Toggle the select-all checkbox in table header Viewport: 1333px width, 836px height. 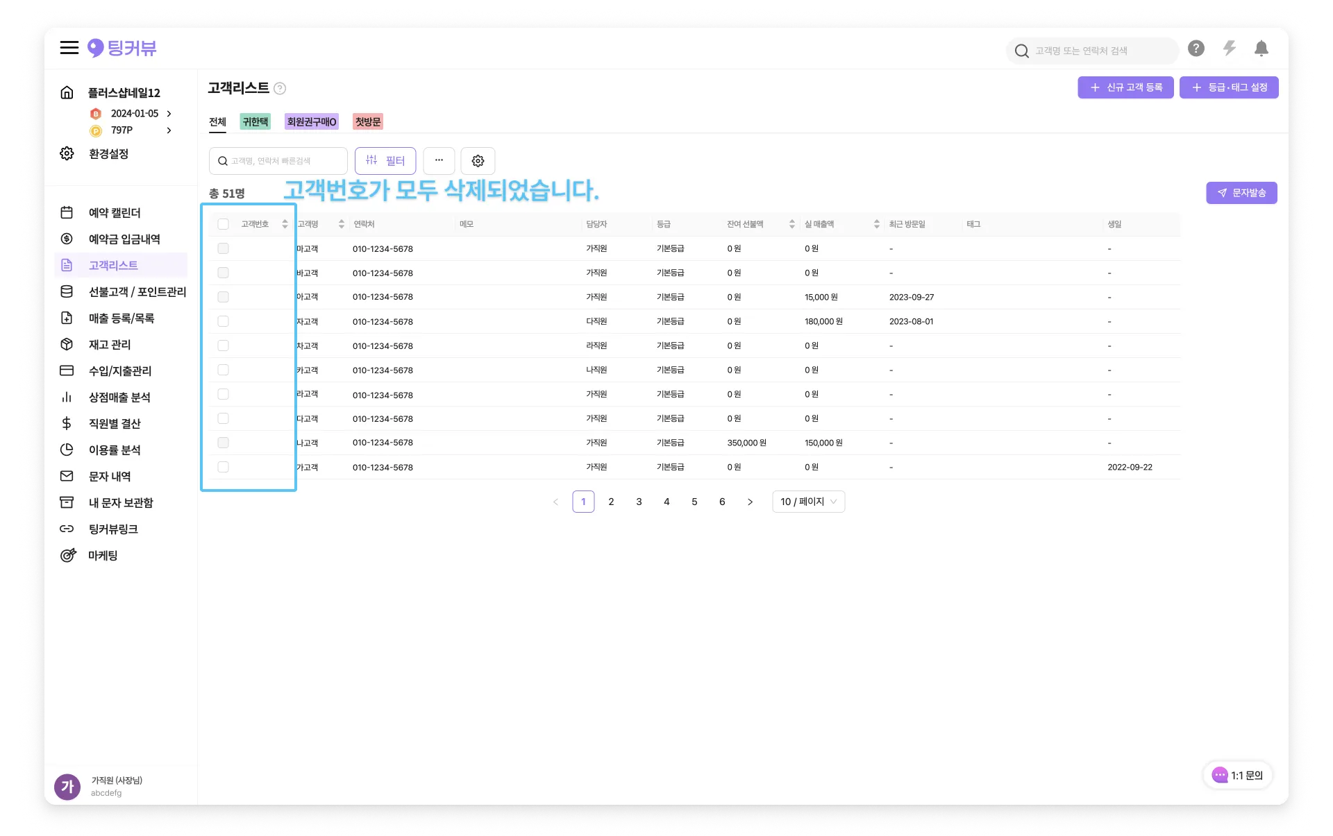(223, 224)
